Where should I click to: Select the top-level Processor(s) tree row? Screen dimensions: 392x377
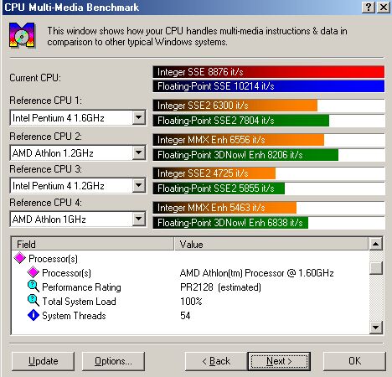[x=53, y=258]
